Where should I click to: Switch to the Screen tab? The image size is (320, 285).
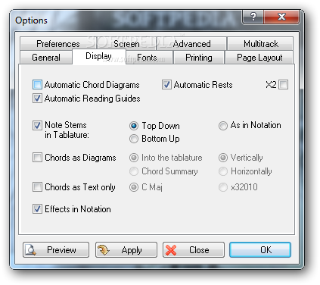click(x=126, y=44)
